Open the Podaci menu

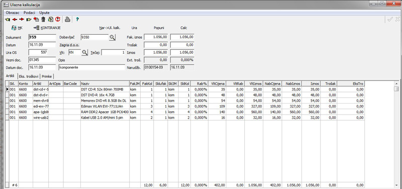(x=29, y=13)
